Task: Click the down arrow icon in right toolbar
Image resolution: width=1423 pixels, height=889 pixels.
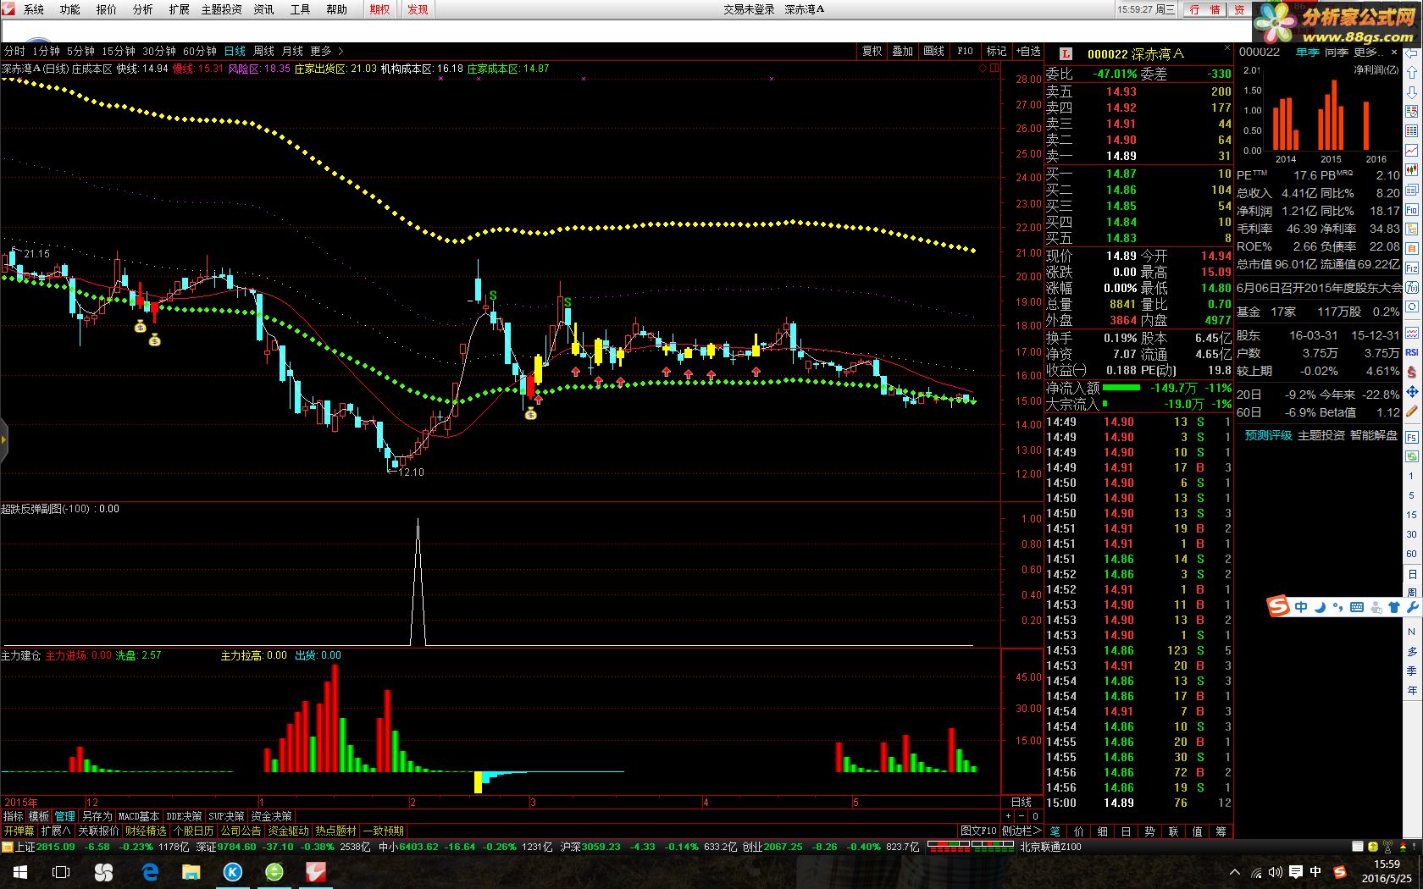Action: (1412, 91)
